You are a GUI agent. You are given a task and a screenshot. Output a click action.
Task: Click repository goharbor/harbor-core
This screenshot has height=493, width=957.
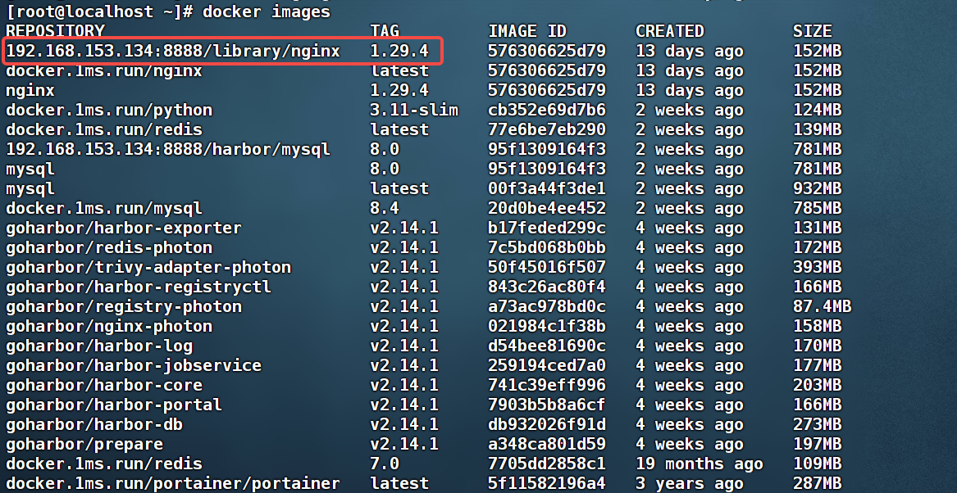click(x=104, y=385)
